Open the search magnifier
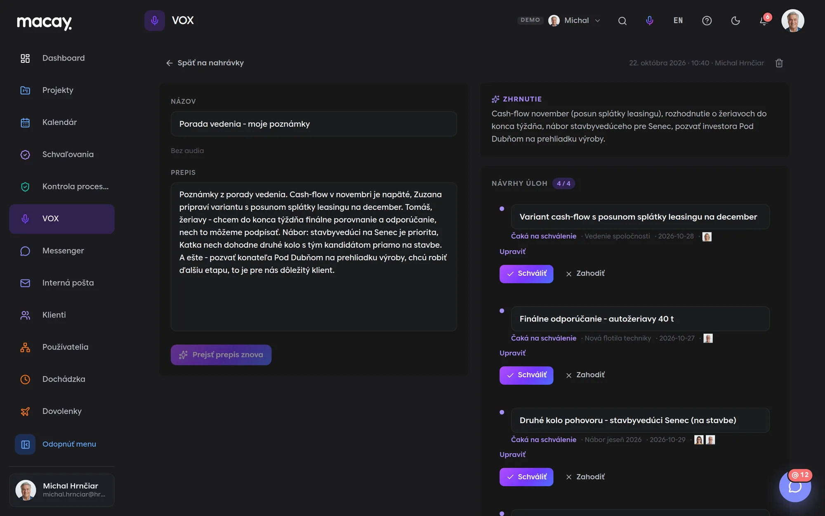 [x=622, y=21]
